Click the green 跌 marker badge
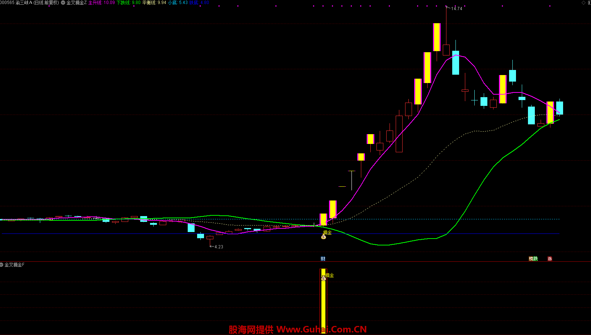This screenshot has width=591, height=335. tap(536, 259)
